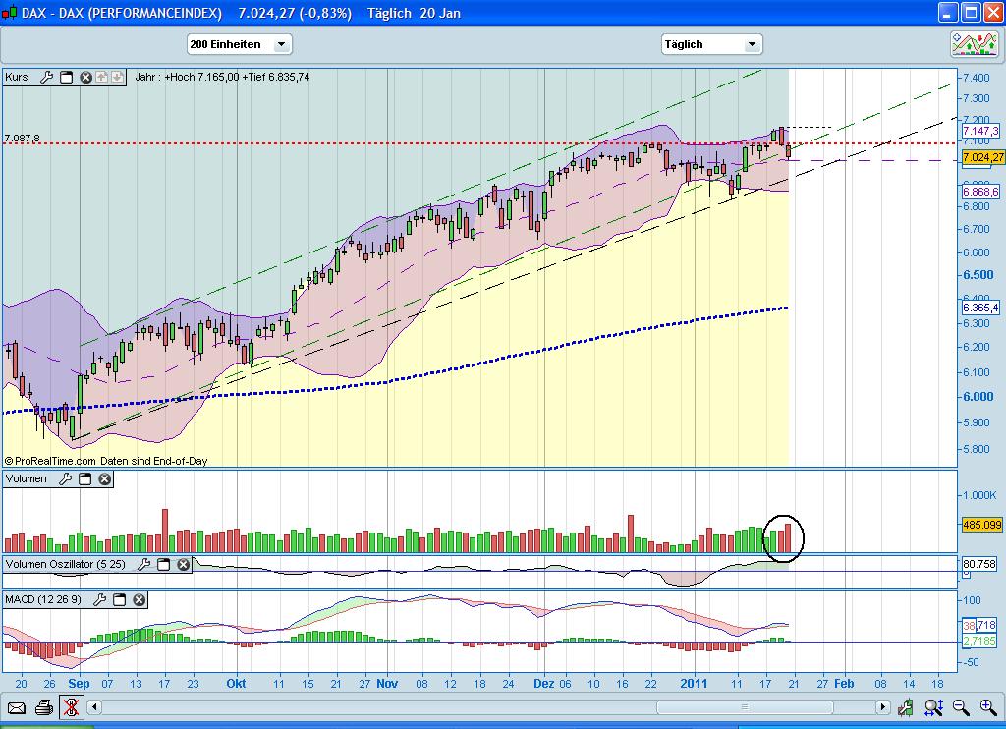Select the fit-to-screen zoom tool
1006x729 pixels.
pyautogui.click(x=933, y=707)
